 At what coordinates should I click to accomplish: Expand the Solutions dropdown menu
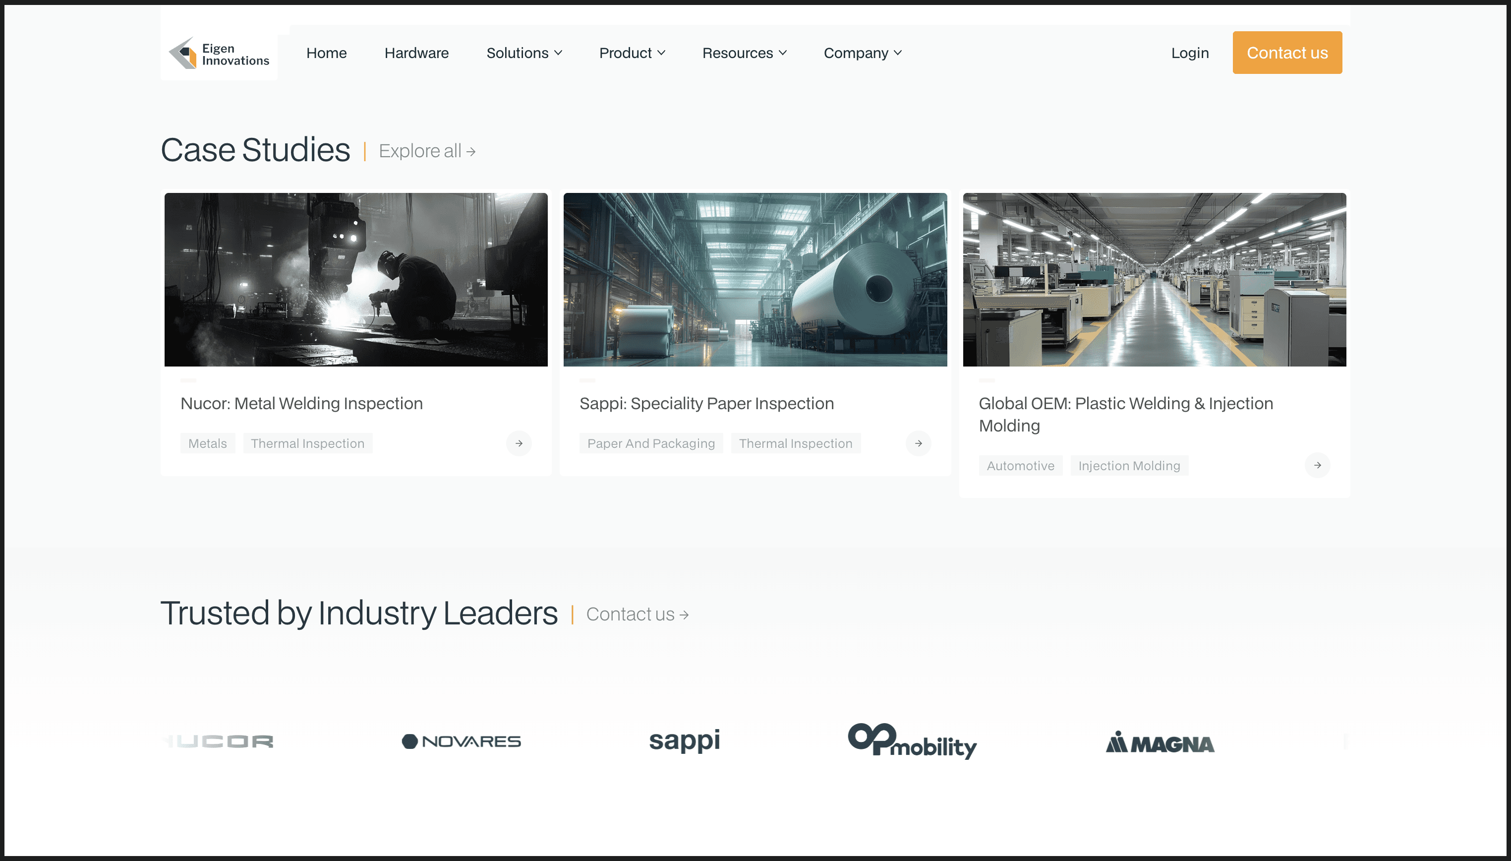523,53
